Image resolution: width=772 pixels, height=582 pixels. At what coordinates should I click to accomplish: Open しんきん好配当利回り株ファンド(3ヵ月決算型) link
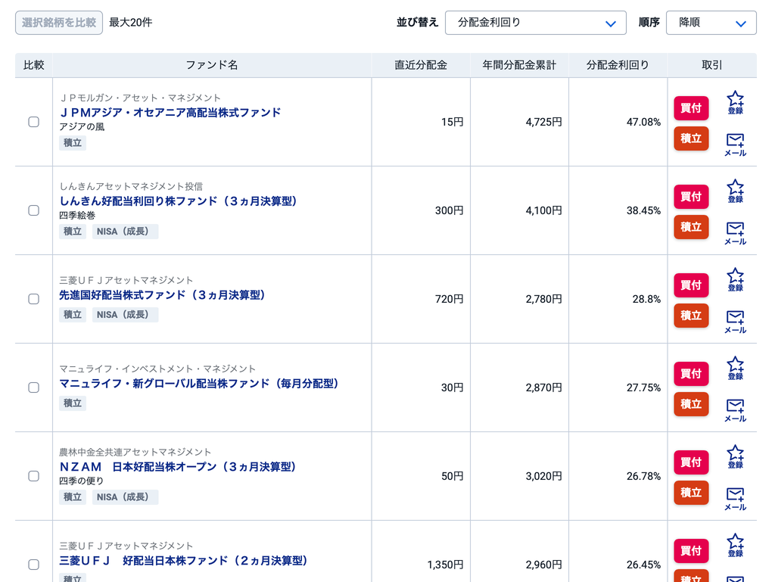178,201
